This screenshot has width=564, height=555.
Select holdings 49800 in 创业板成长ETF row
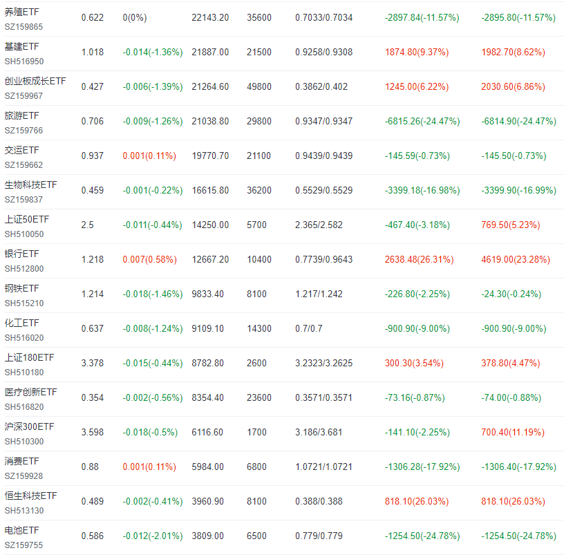[259, 86]
